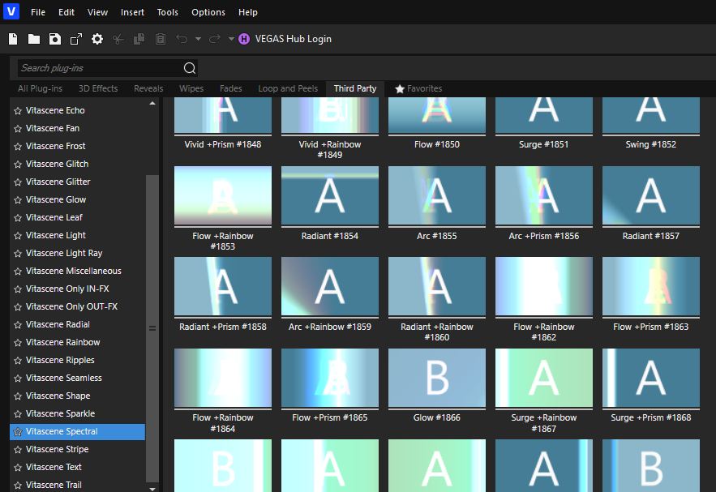
Task: Toggle favorite star for Vitascene Spectral
Action: tap(18, 431)
